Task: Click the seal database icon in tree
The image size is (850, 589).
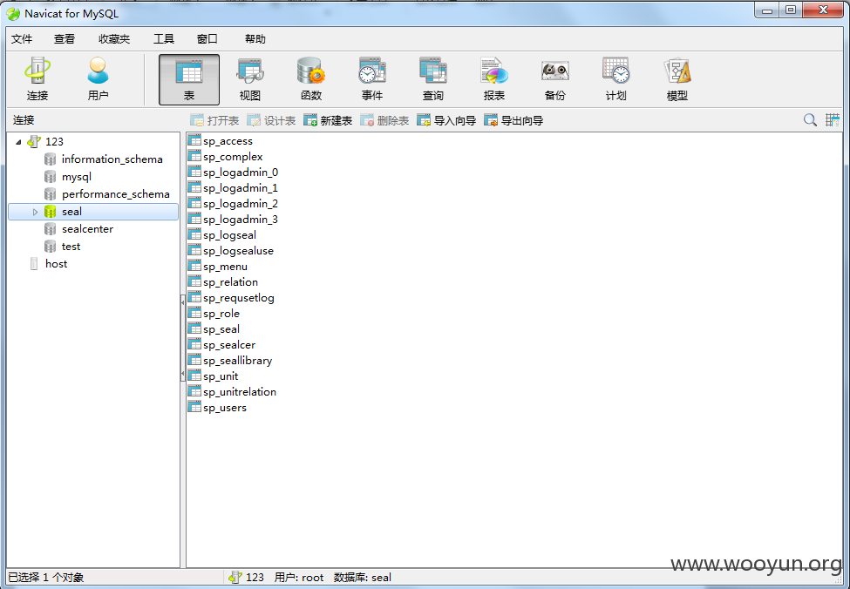Action: click(x=50, y=212)
